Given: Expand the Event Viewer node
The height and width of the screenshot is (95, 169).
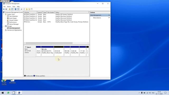Looking at the screenshot, I should 6,18.
